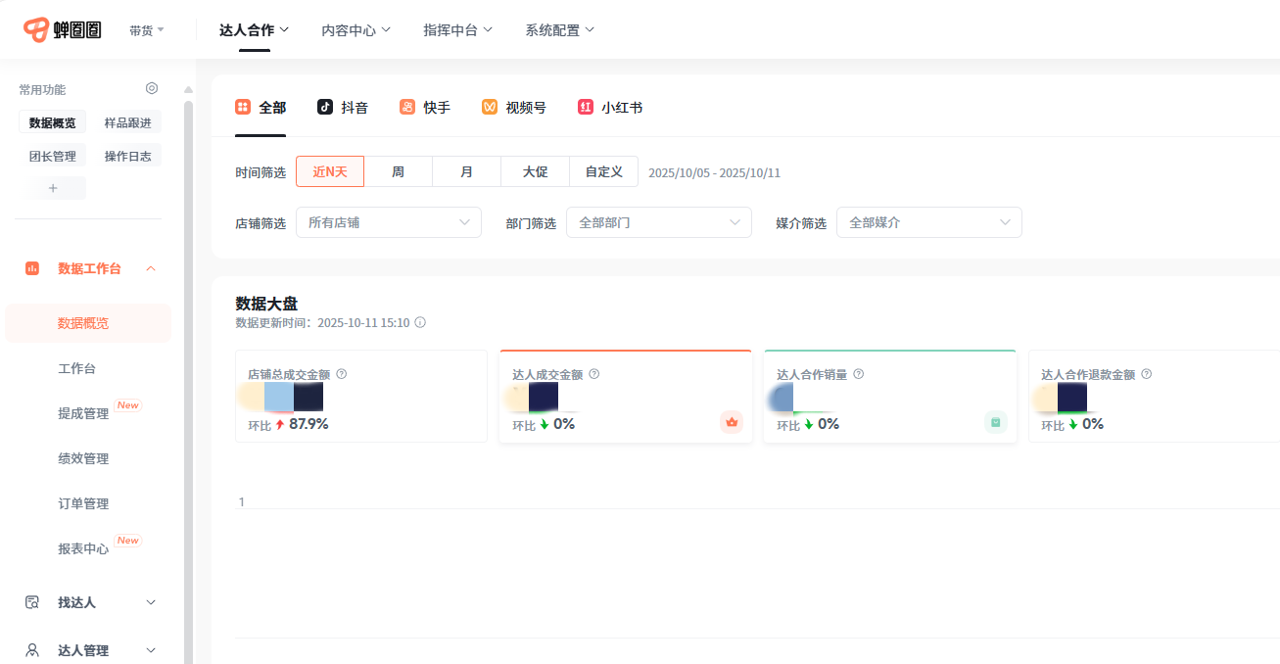Open the 内容中心 top menu
Viewport: 1280px width, 664px height.
point(356,30)
